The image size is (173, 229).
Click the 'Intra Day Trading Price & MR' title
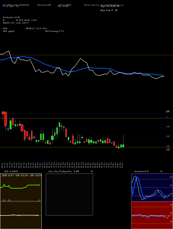(x=64, y=171)
